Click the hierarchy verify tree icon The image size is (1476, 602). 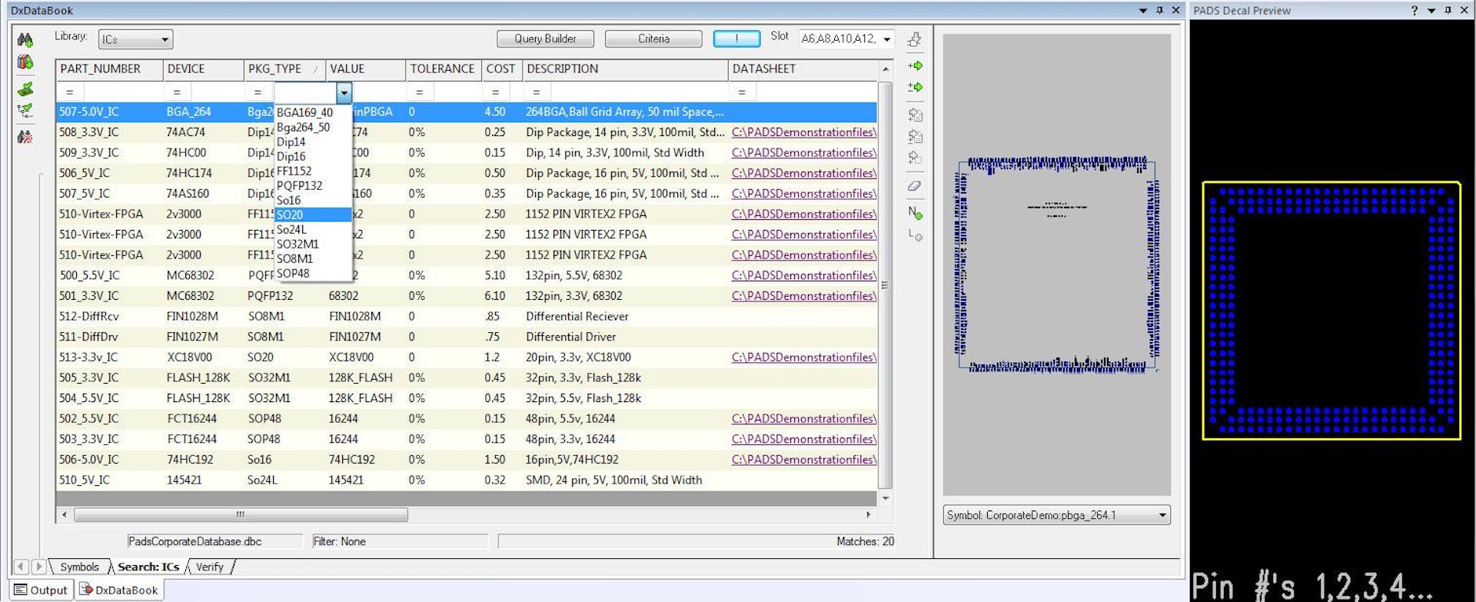click(x=25, y=111)
